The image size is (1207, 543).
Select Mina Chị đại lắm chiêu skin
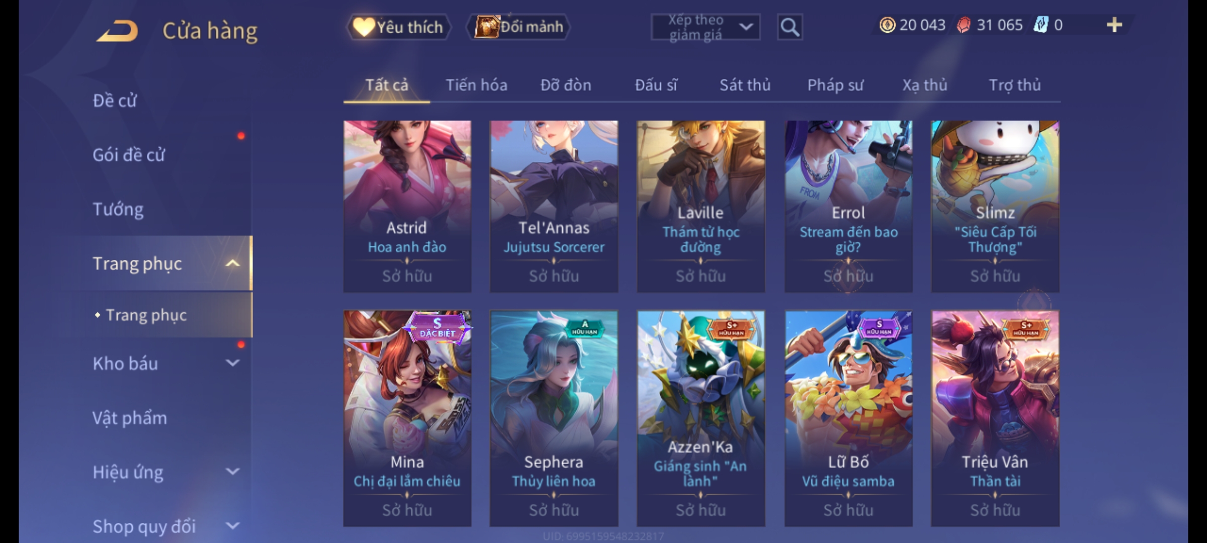click(407, 418)
